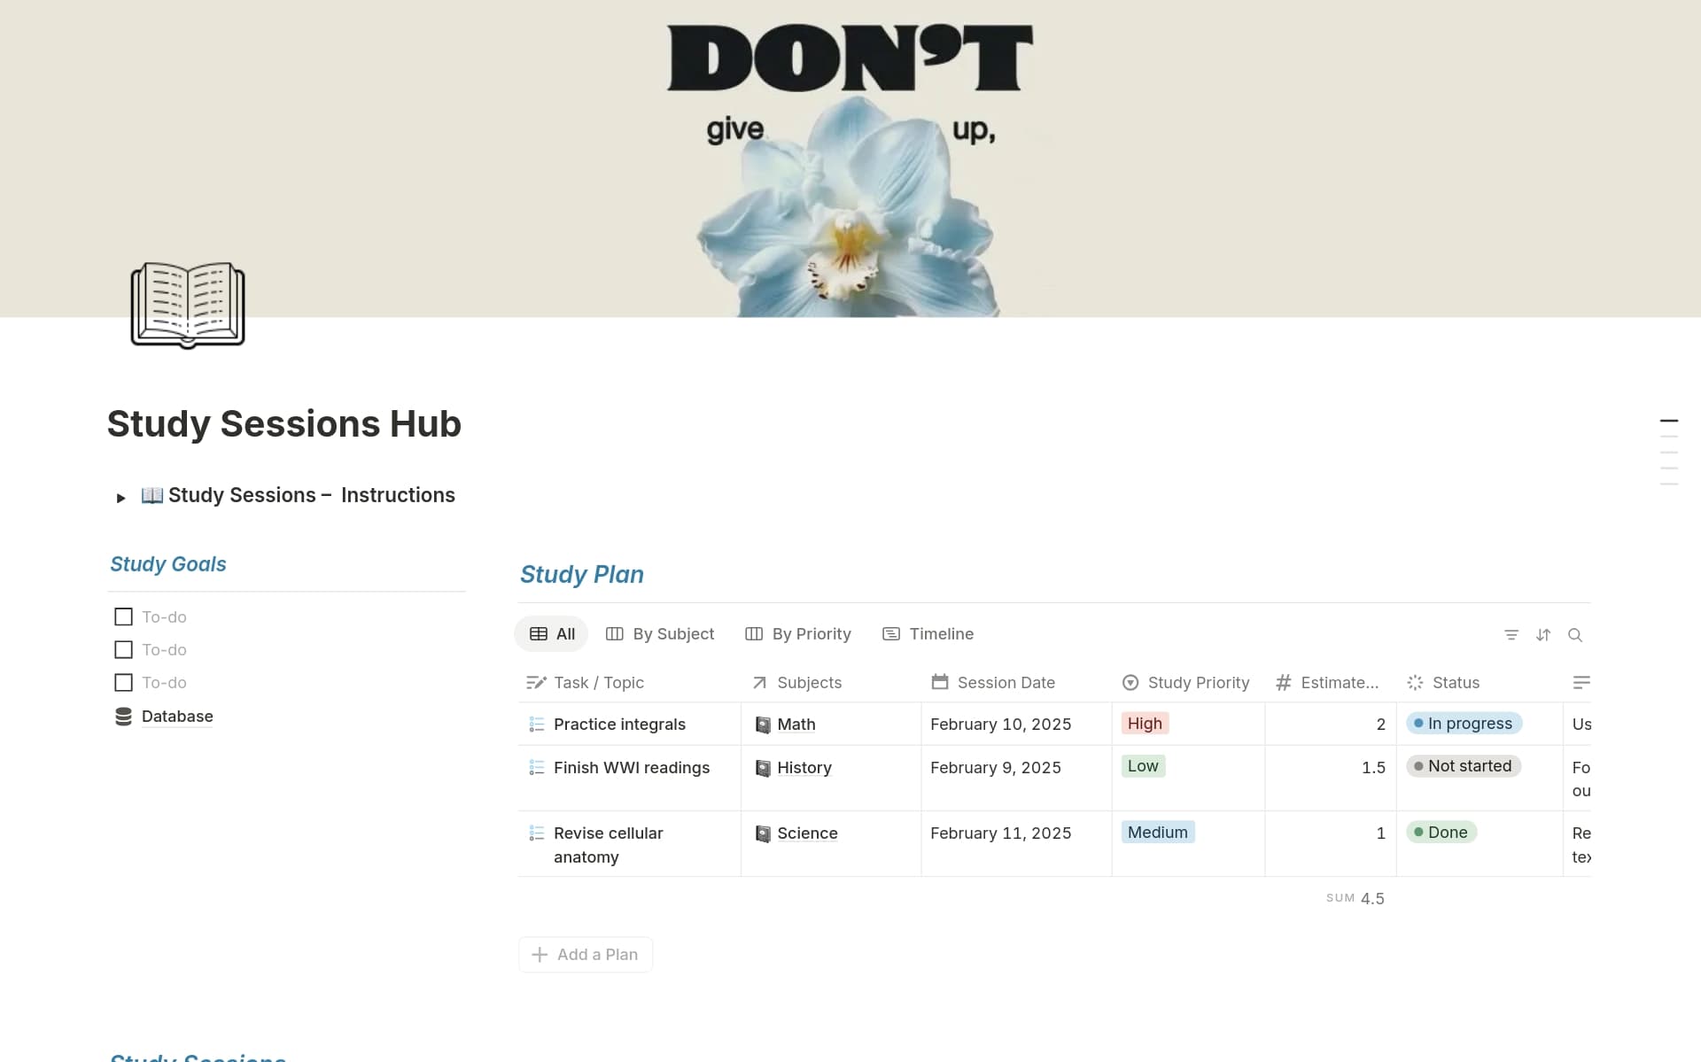Click the open-book page icon above the title

(187, 306)
